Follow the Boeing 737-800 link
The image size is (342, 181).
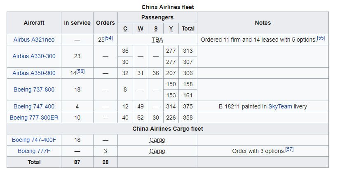click(x=34, y=89)
